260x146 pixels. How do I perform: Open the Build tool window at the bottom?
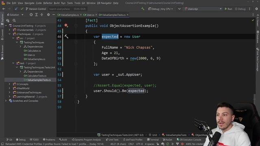(63, 140)
